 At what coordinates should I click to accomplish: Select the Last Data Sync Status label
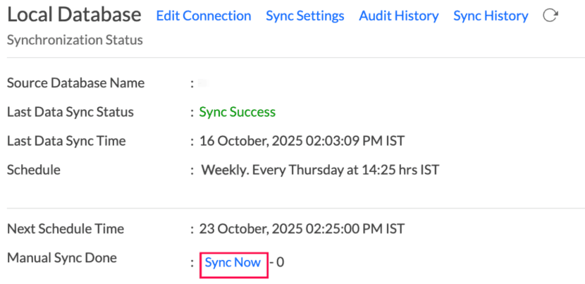point(70,112)
